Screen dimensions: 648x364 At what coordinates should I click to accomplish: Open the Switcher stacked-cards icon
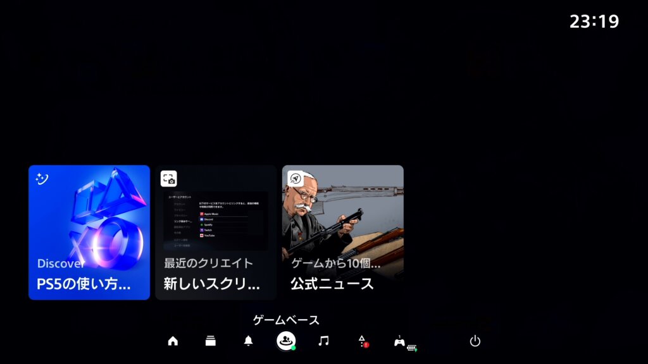point(210,341)
